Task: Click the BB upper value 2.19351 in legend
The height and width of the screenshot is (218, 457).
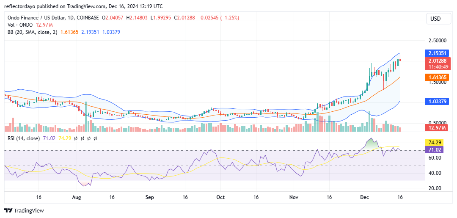Action: tap(90, 32)
